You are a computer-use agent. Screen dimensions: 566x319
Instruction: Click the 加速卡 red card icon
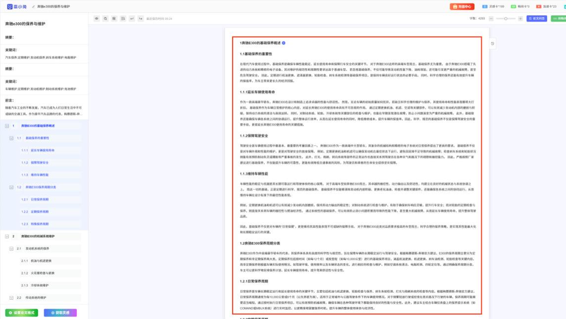(539, 6)
